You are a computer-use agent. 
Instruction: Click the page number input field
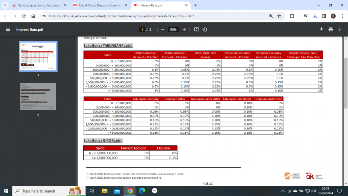pos(142,29)
